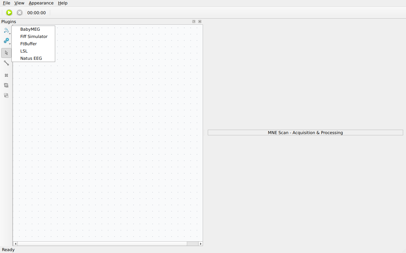Close the Plugins dock panel
Screen dimensions: 406x253
(x=200, y=22)
